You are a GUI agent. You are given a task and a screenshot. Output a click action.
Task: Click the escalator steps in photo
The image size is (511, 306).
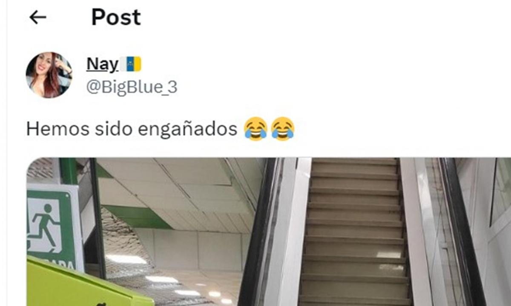[354, 232]
